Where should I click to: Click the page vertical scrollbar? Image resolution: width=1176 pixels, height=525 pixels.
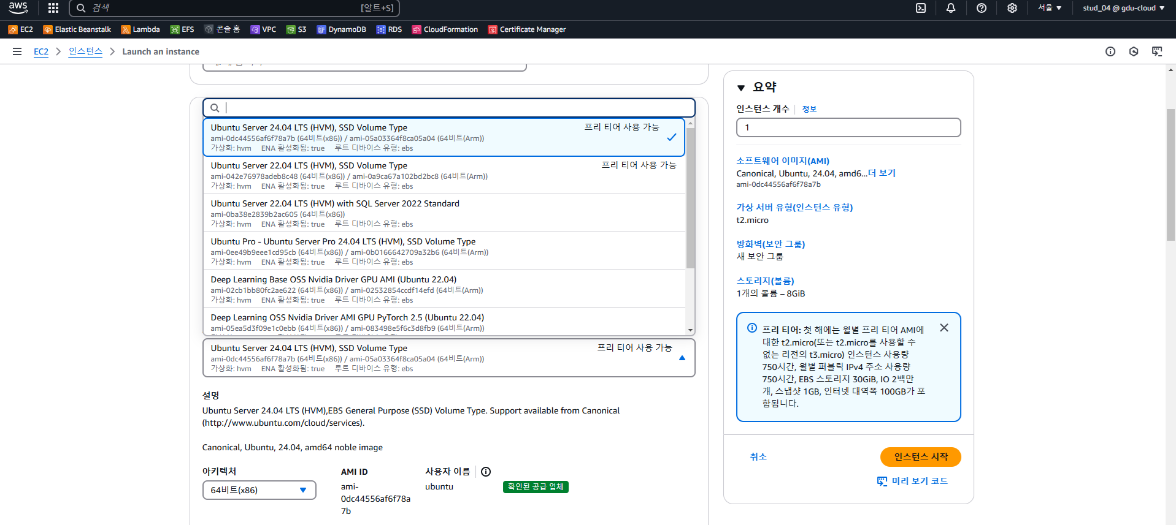(1171, 175)
